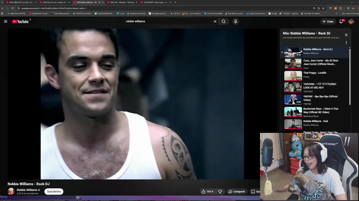Open the Batla House bookmark

click(17, 13)
